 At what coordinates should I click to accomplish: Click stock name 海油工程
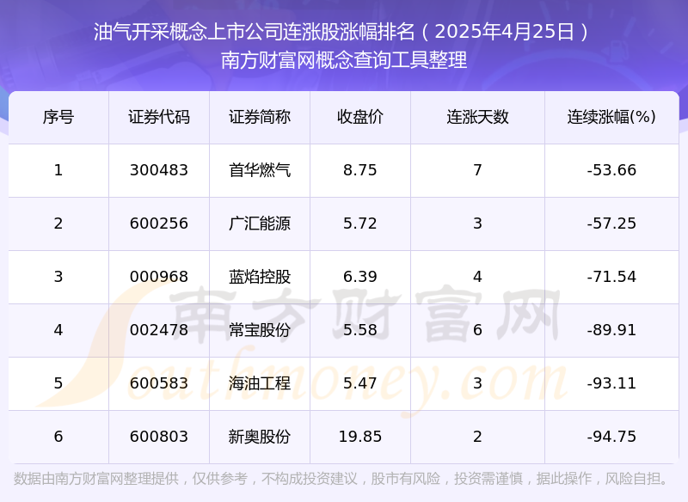point(260,383)
